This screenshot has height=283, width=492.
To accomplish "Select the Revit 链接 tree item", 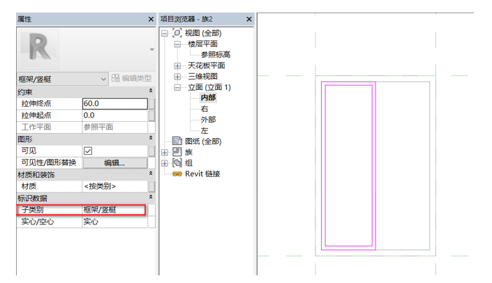I will [x=202, y=174].
